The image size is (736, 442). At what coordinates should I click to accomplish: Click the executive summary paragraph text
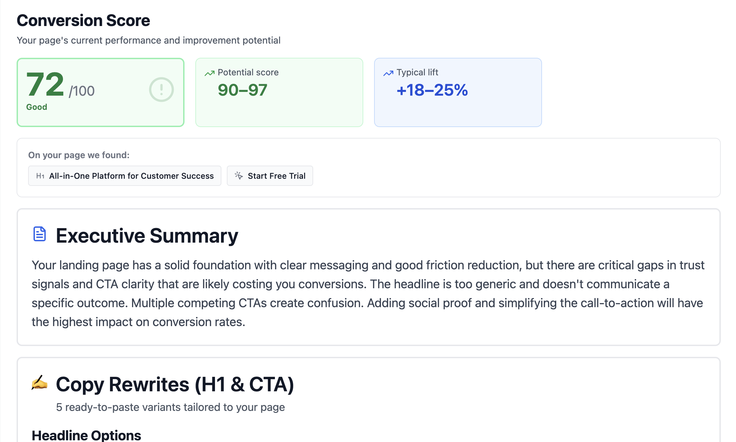368,293
